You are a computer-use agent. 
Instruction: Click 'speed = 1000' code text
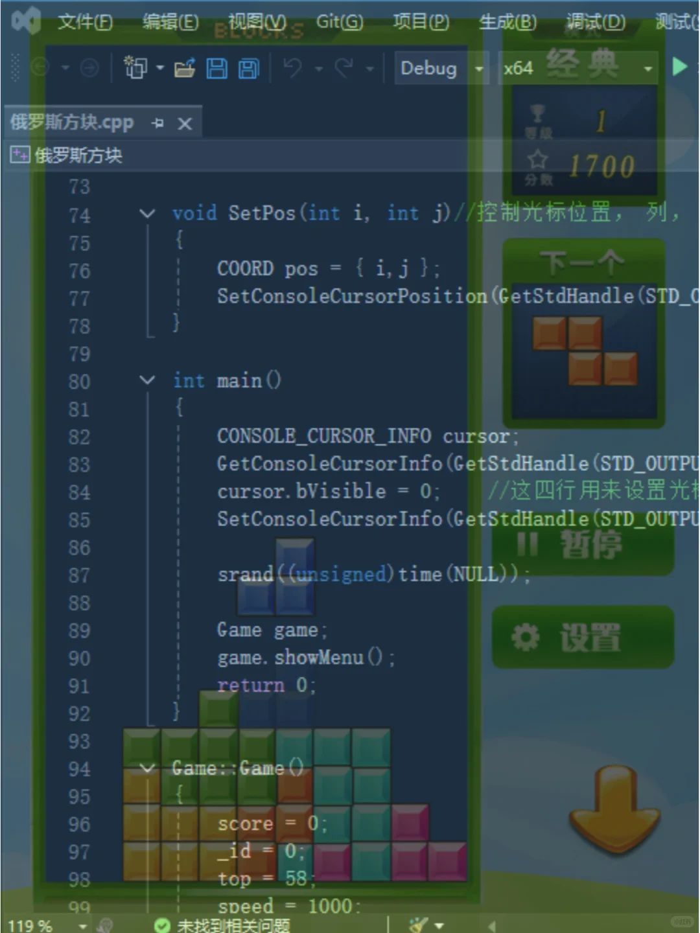click(285, 906)
